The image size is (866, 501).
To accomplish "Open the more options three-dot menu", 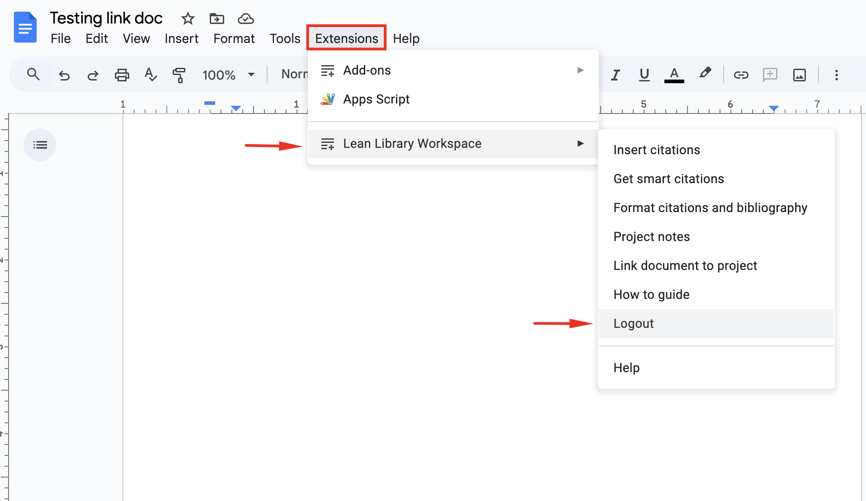I will pos(836,75).
